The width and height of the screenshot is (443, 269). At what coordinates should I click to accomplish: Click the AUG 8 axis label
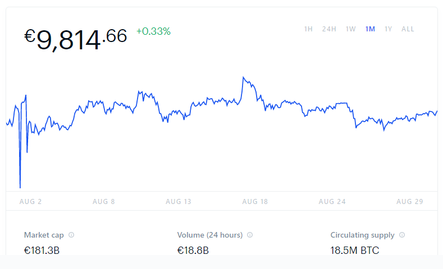[x=104, y=202]
